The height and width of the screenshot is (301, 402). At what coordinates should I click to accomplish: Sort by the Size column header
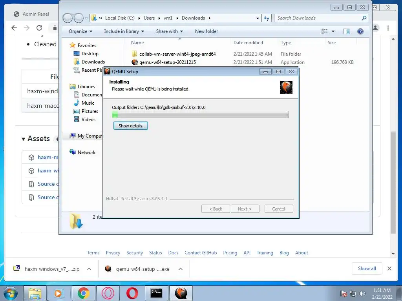331,43
